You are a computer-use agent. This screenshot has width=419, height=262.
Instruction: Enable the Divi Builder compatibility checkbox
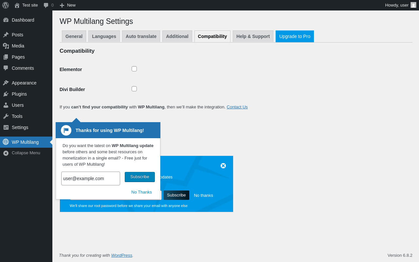(134, 89)
